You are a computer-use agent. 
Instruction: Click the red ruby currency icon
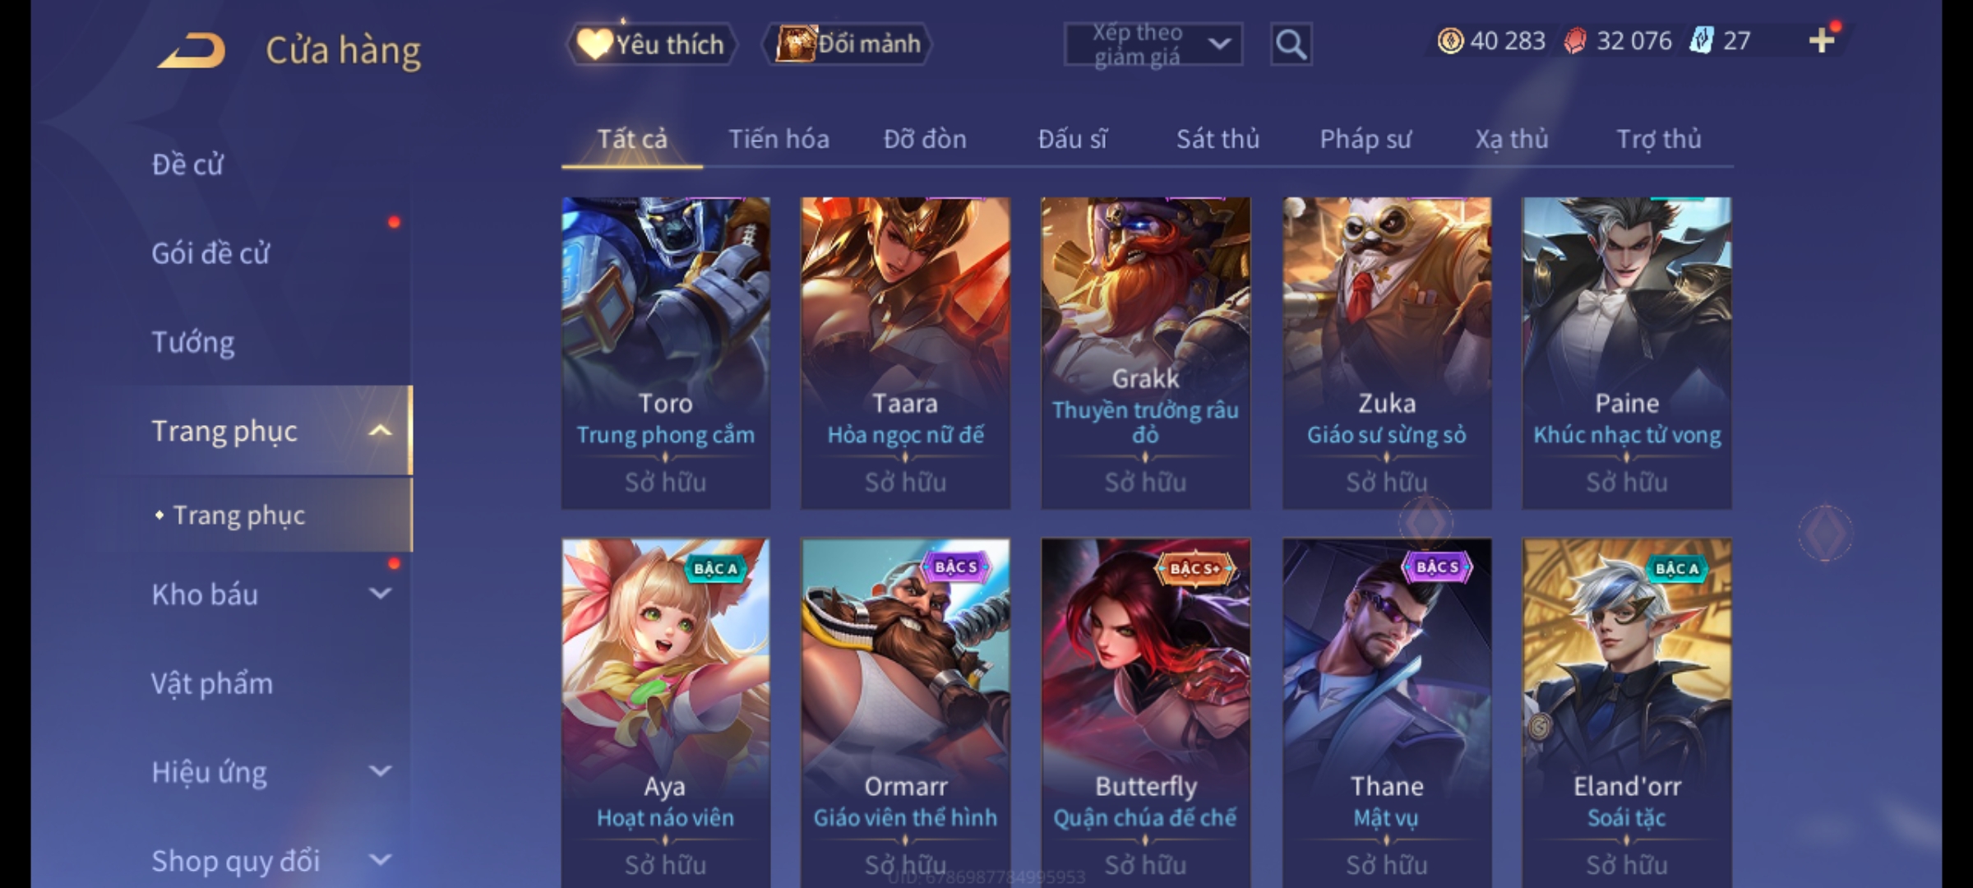pyautogui.click(x=1574, y=40)
